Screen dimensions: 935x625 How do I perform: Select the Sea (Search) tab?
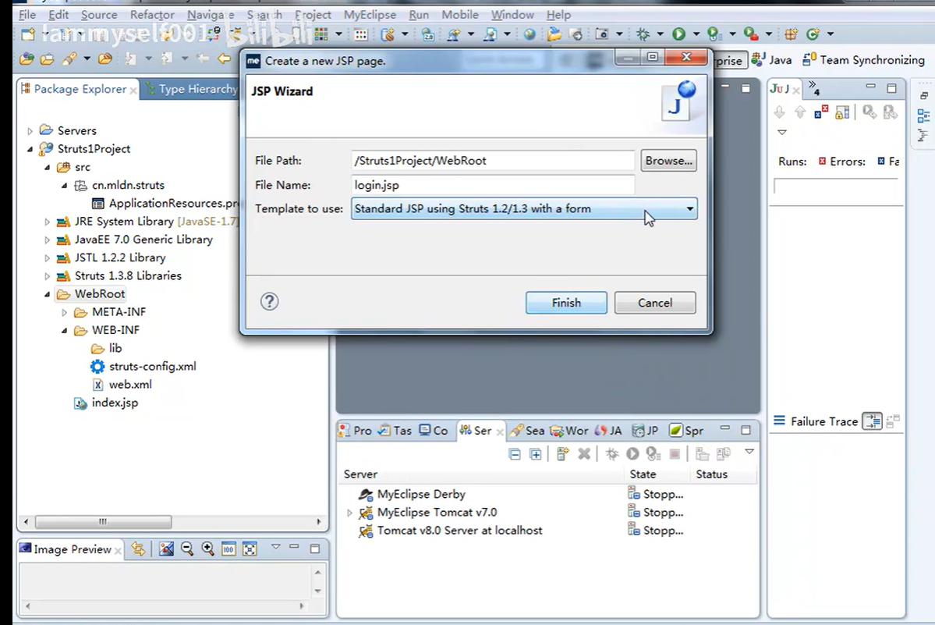(528, 431)
